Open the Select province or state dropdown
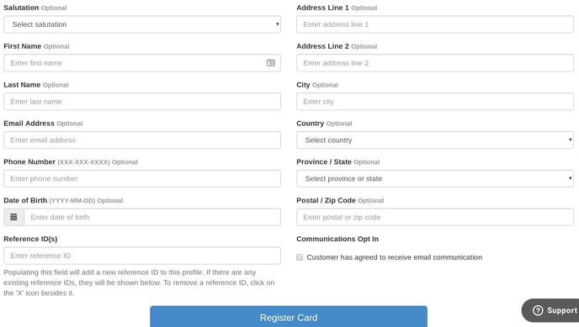This screenshot has width=579, height=327. pos(435,179)
